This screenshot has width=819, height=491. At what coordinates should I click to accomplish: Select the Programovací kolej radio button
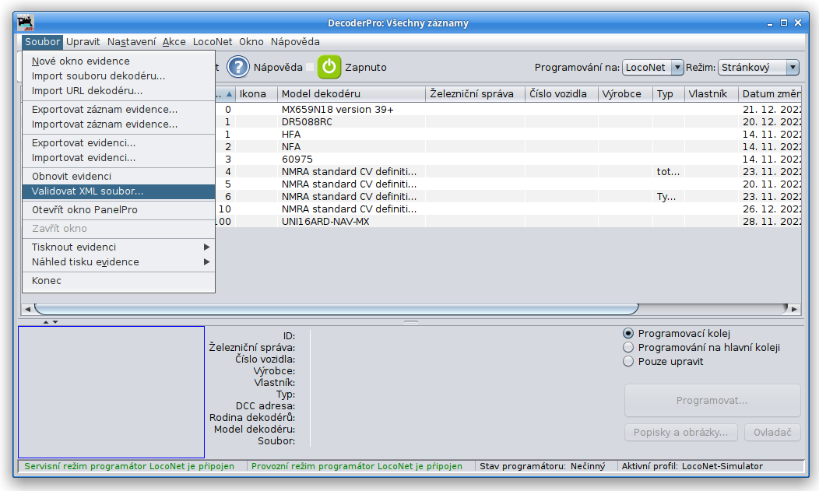(629, 334)
